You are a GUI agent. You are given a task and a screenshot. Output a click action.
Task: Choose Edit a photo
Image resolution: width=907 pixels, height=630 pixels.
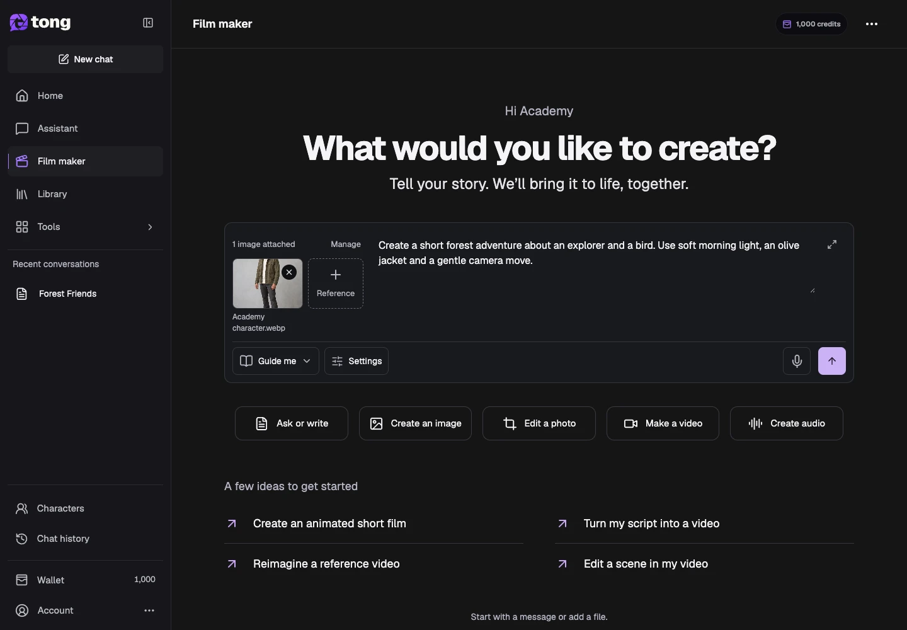539,423
